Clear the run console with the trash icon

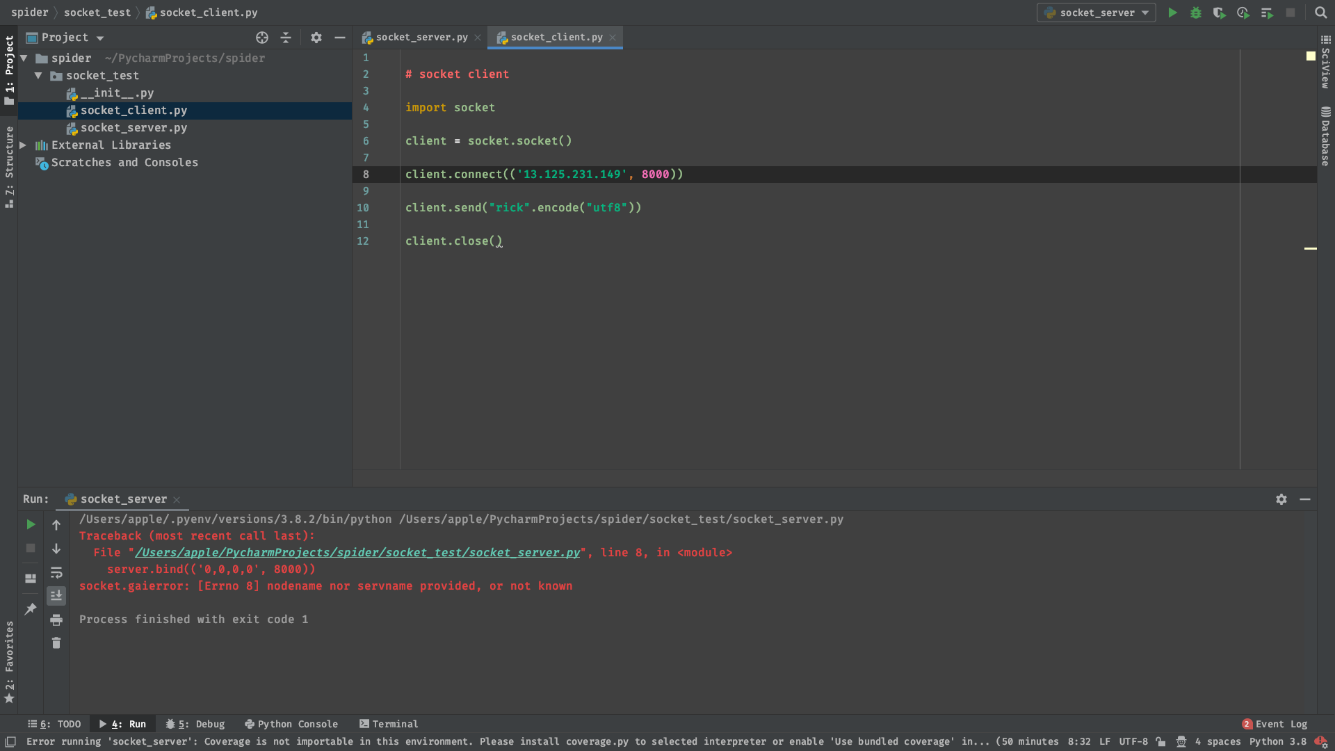pyautogui.click(x=56, y=643)
